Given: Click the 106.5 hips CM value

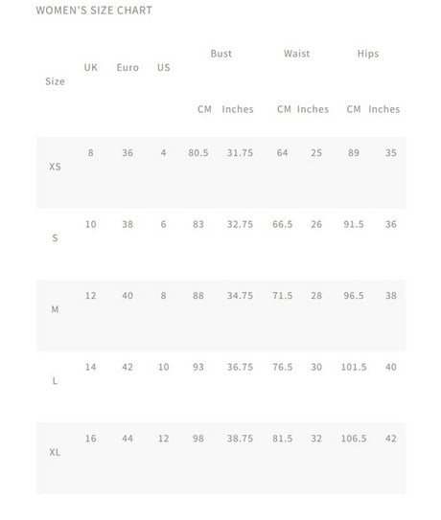Looking at the screenshot, I should [x=354, y=439].
